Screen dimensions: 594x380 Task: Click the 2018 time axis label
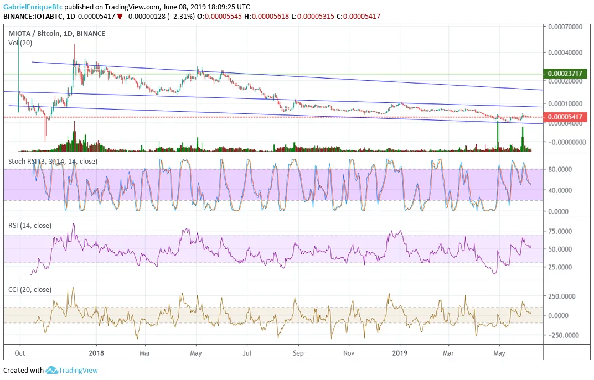96,353
